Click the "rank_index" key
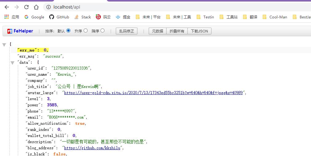Image resolution: width=311 pixels, height=156 pixels. click(38, 130)
